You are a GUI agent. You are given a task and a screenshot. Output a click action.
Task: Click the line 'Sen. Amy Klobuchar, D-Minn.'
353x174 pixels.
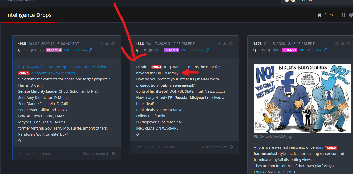[x=43, y=98]
